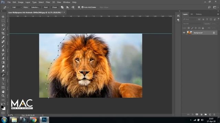Open the Image menu
Image resolution: width=220 pixels, height=123 pixels.
coord(21,2)
